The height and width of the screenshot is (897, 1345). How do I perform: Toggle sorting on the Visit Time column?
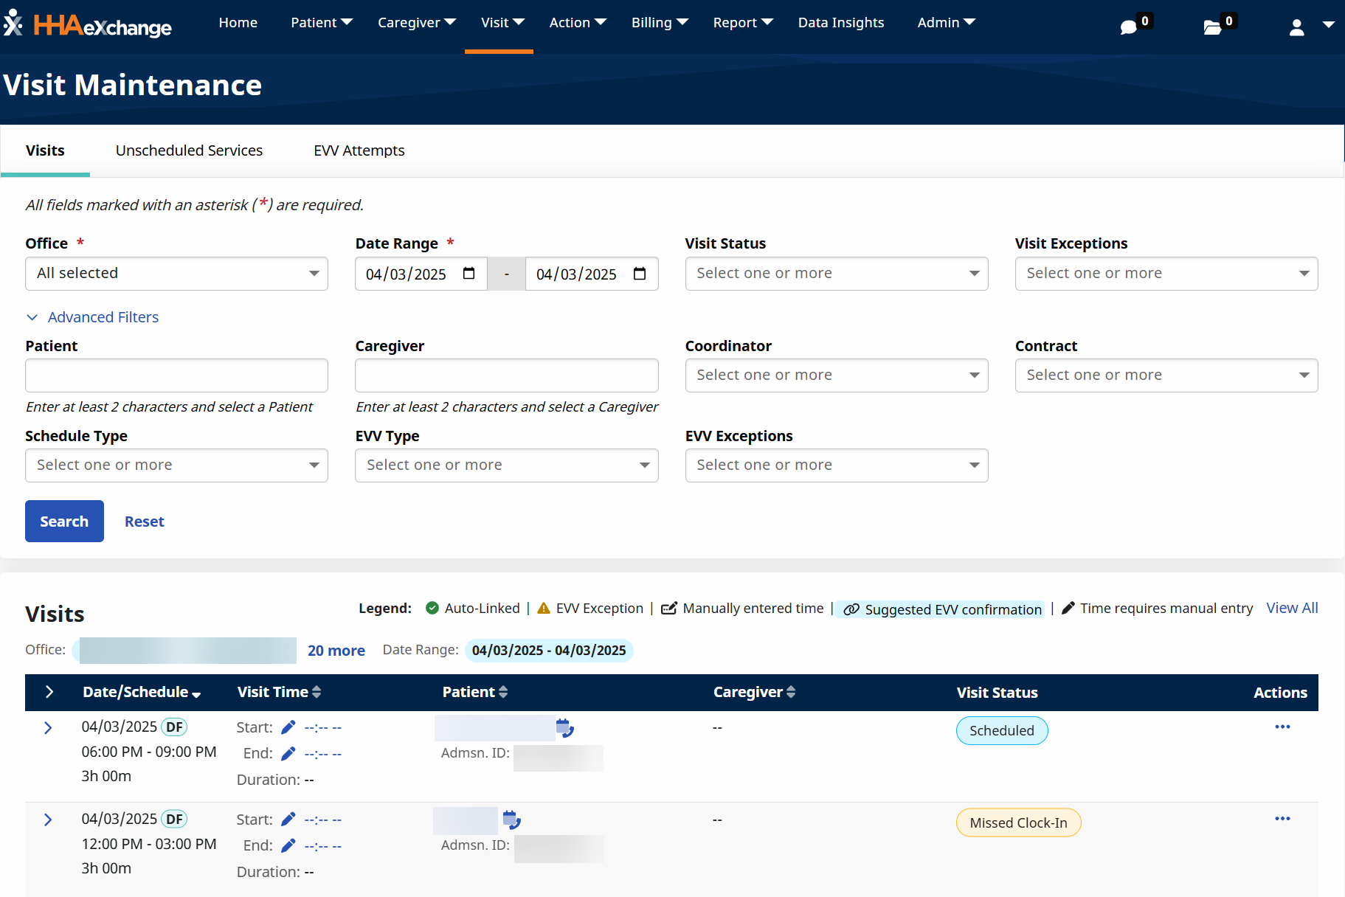[317, 692]
